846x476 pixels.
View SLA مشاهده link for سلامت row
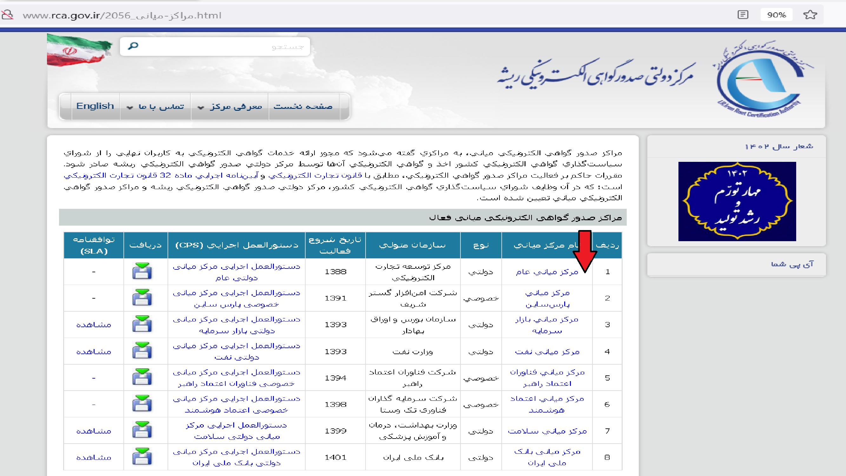click(x=94, y=431)
